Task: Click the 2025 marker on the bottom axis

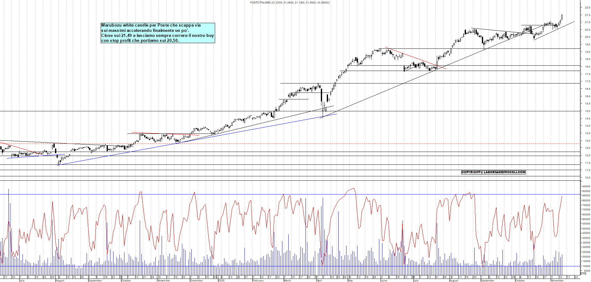Action: tap(221, 281)
